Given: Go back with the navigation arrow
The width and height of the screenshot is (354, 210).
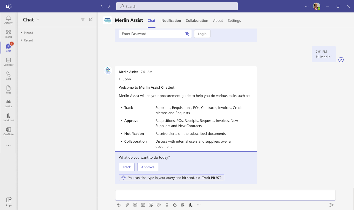Looking at the screenshot, I should [102, 6].
